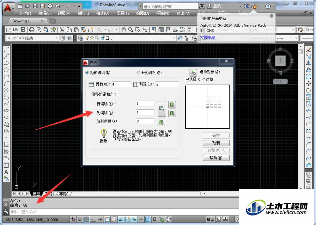Click the 列偏移 input field
This screenshot has width=316, height=225.
(145, 112)
